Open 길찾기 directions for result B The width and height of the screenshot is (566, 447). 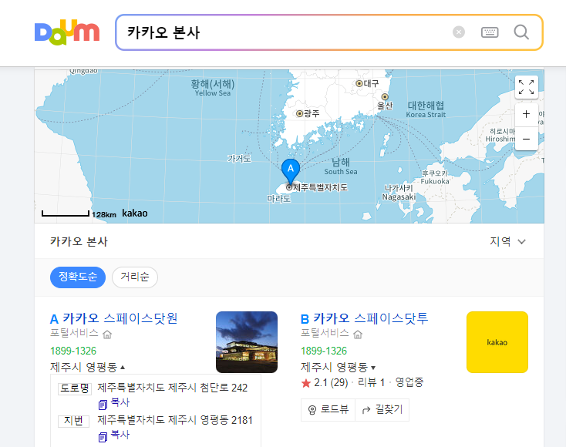coord(382,409)
